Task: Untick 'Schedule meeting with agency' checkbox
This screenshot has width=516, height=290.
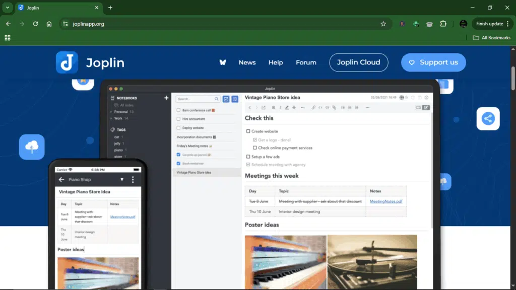Action: pos(248,165)
